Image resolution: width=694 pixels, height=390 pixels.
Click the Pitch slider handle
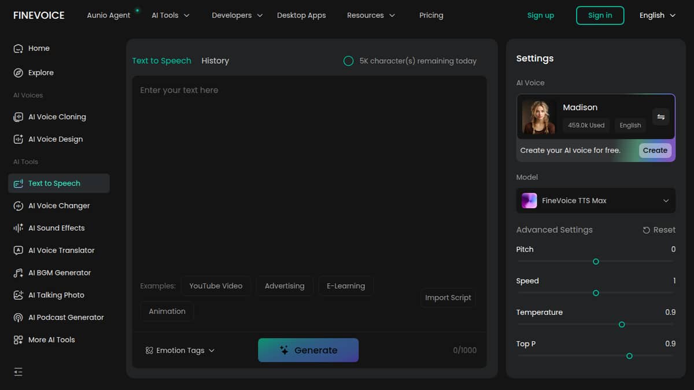(596, 262)
